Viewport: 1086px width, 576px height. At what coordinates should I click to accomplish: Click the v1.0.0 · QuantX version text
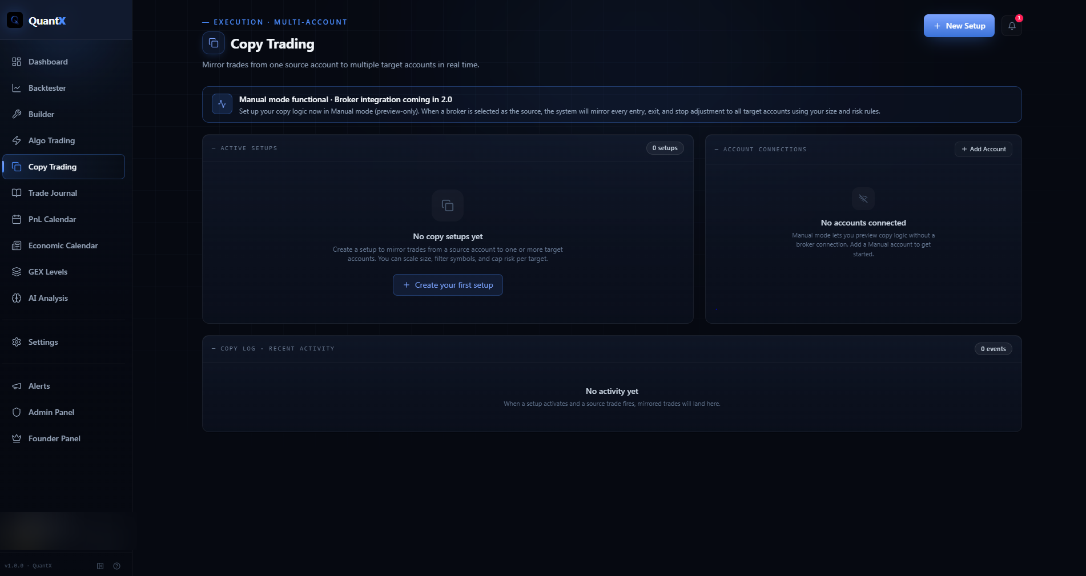pyautogui.click(x=28, y=566)
